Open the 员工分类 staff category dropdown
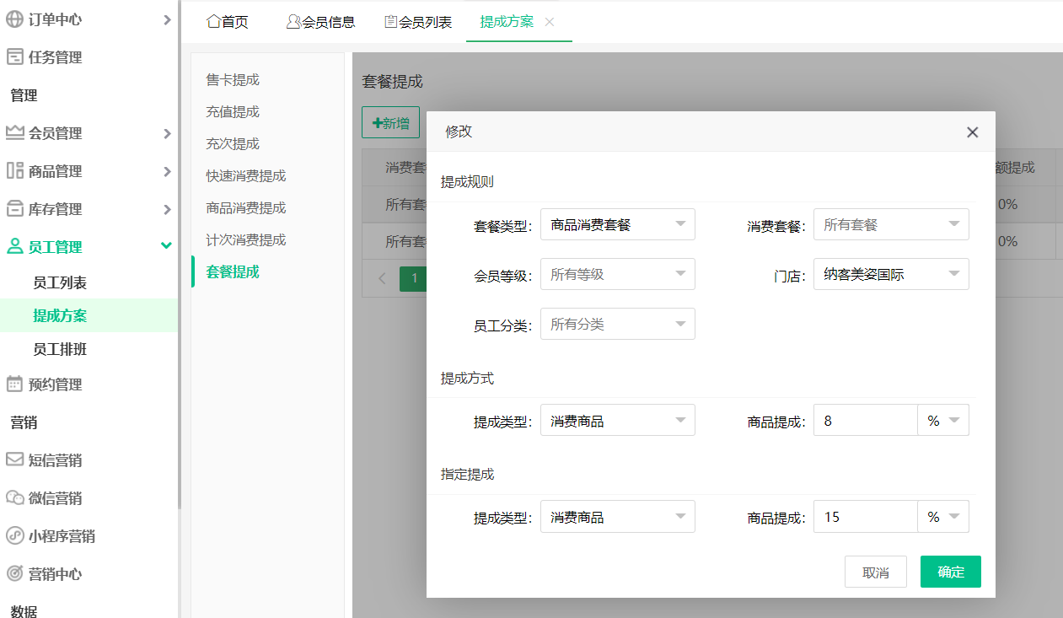The height and width of the screenshot is (618, 1063). (617, 324)
